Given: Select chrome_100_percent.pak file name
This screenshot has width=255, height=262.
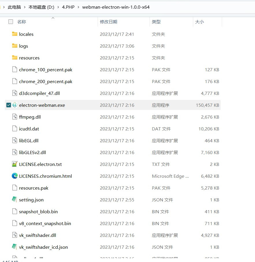Looking at the screenshot, I should 46,70.
